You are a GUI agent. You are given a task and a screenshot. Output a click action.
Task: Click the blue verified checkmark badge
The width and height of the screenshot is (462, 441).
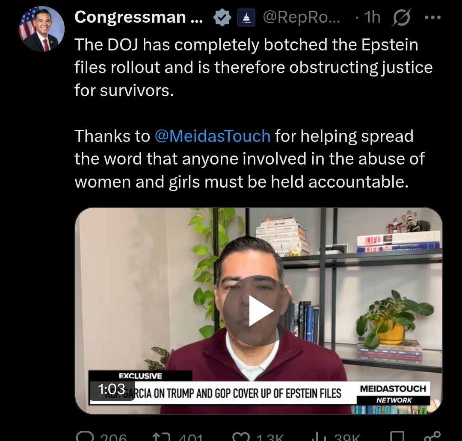click(x=222, y=18)
